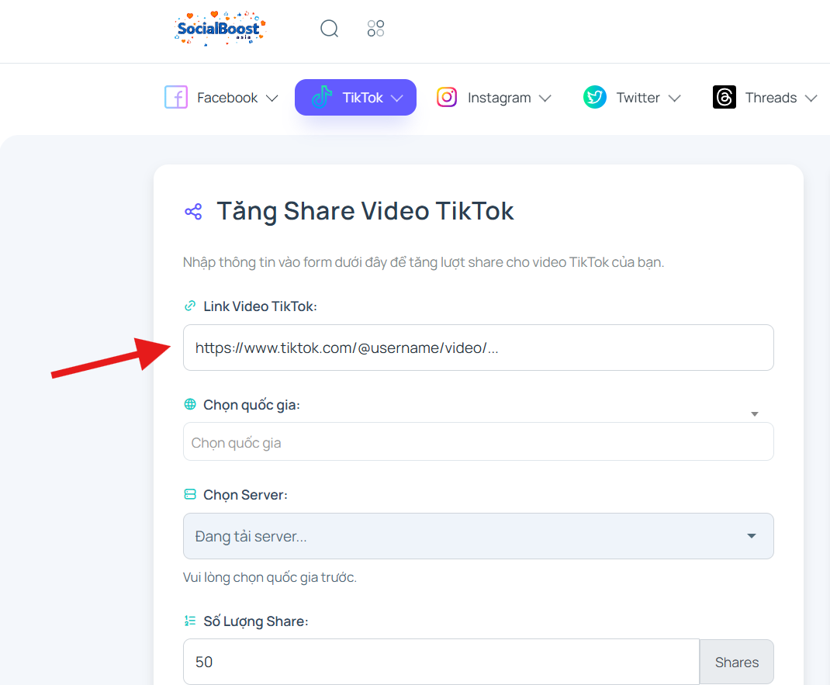Click the Threads logo icon
Image resolution: width=830 pixels, height=685 pixels.
tap(725, 98)
